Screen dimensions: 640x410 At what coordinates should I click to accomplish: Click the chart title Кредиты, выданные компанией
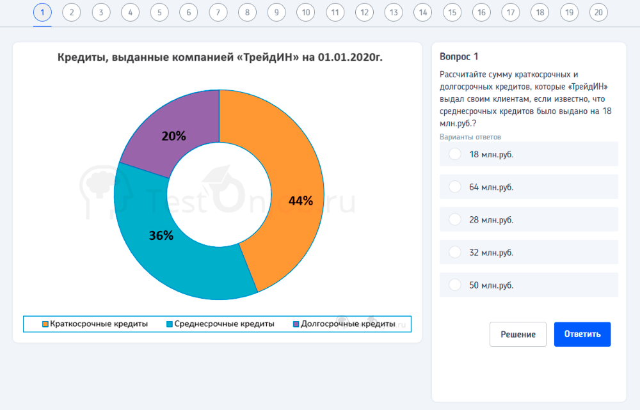pyautogui.click(x=220, y=57)
